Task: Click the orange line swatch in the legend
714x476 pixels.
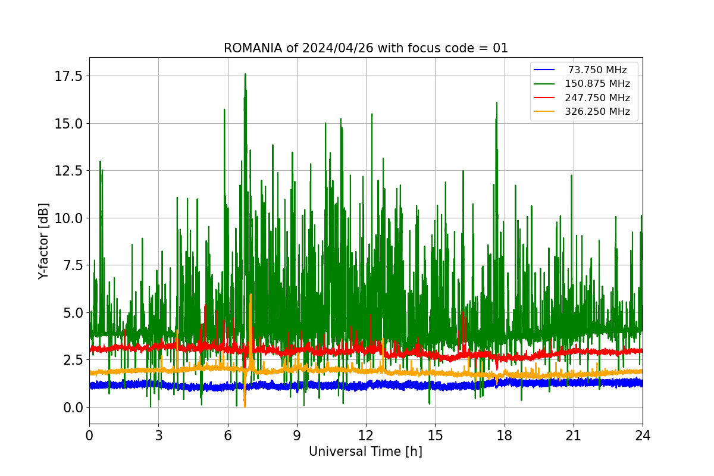Action: click(545, 112)
